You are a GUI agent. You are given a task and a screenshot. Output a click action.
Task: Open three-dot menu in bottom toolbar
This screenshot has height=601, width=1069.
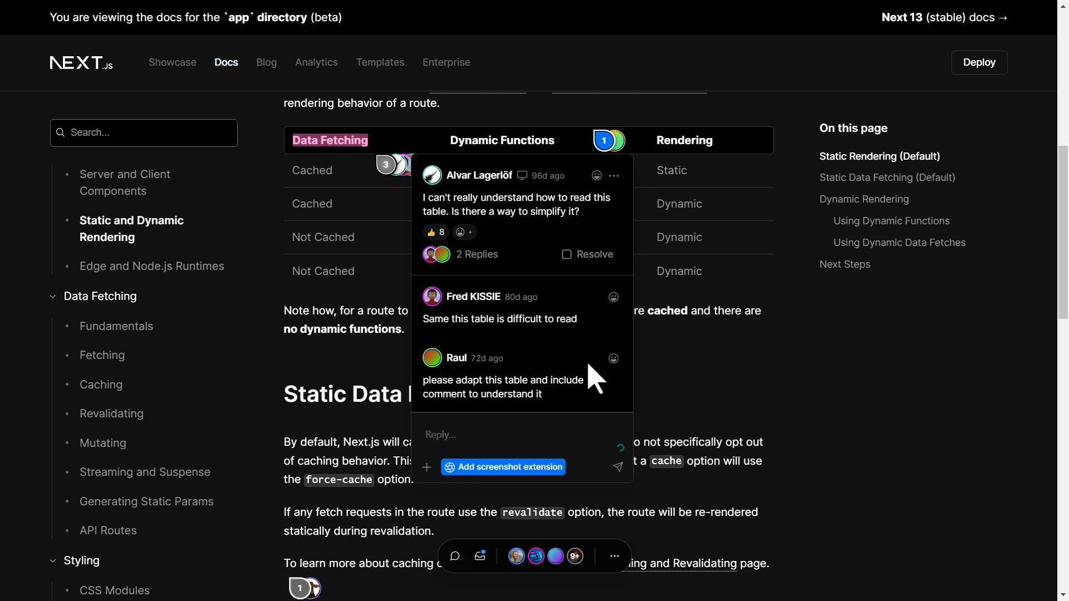[x=614, y=556]
